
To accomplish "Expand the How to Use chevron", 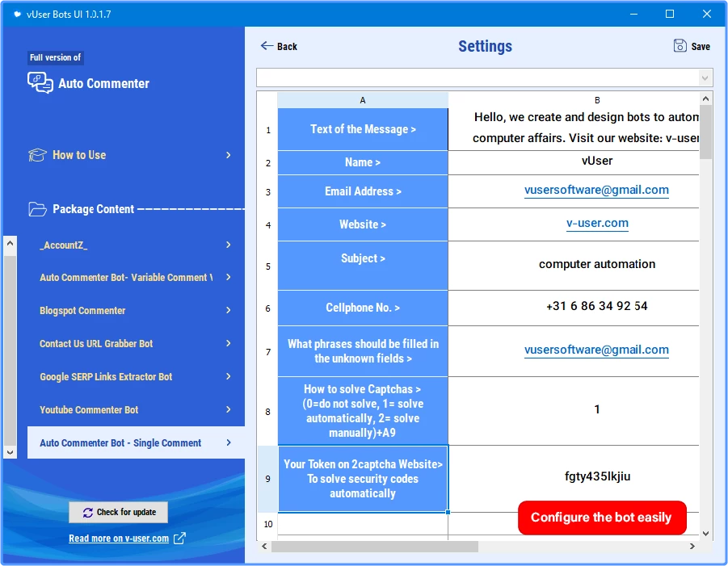I will 229,155.
